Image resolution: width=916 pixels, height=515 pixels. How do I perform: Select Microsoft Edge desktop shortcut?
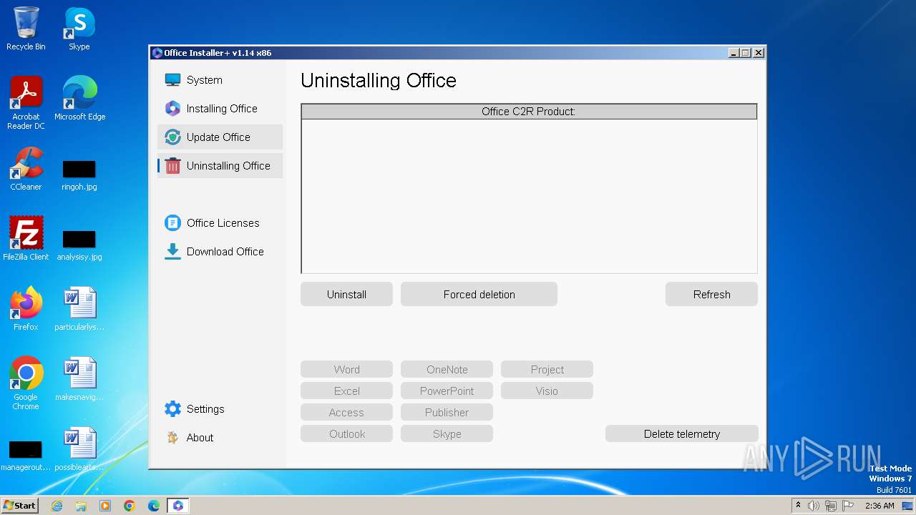click(79, 99)
